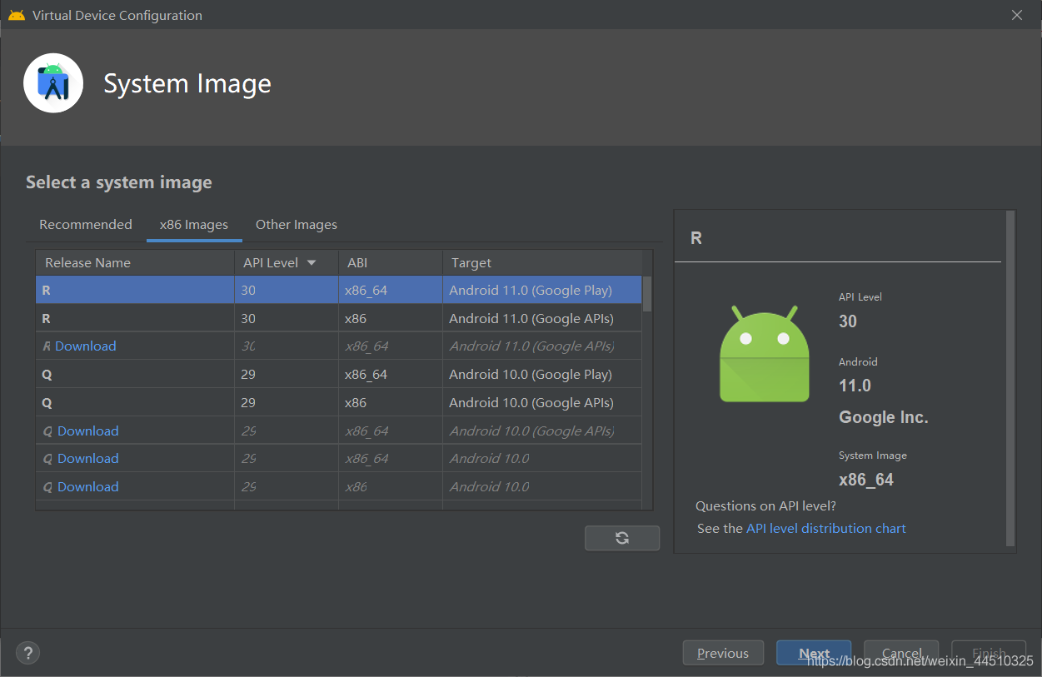Click the System Image x86_64 value in details
The width and height of the screenshot is (1042, 677).
tap(866, 480)
